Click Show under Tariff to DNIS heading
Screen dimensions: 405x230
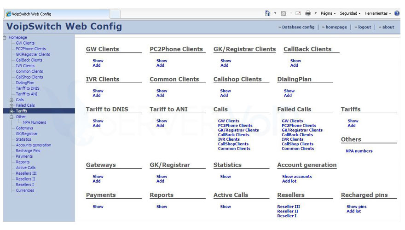click(98, 121)
